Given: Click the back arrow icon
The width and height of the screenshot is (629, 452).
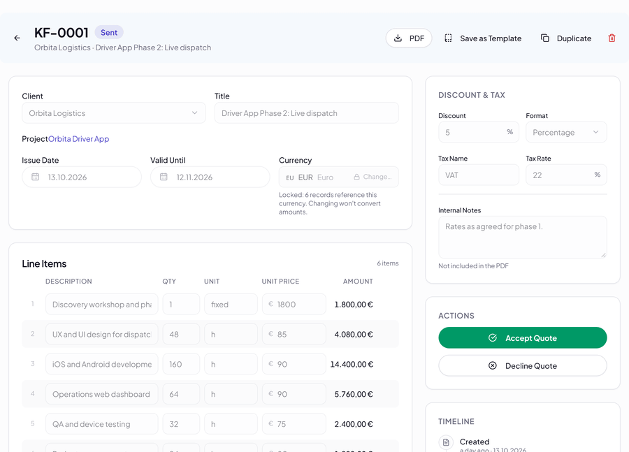Looking at the screenshot, I should pyautogui.click(x=17, y=38).
